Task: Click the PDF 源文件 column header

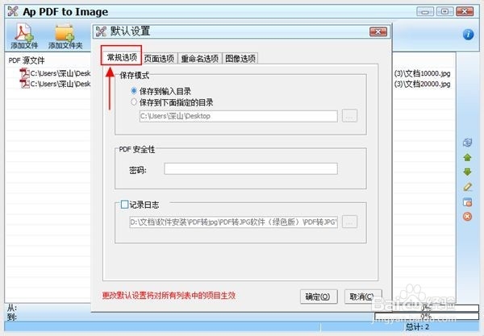Action: 27,60
